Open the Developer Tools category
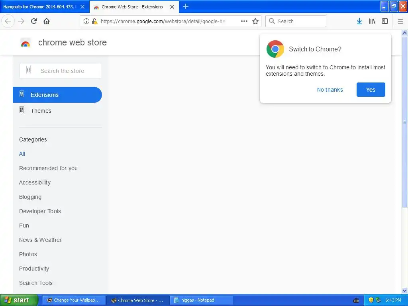408x306 pixels. (40, 211)
